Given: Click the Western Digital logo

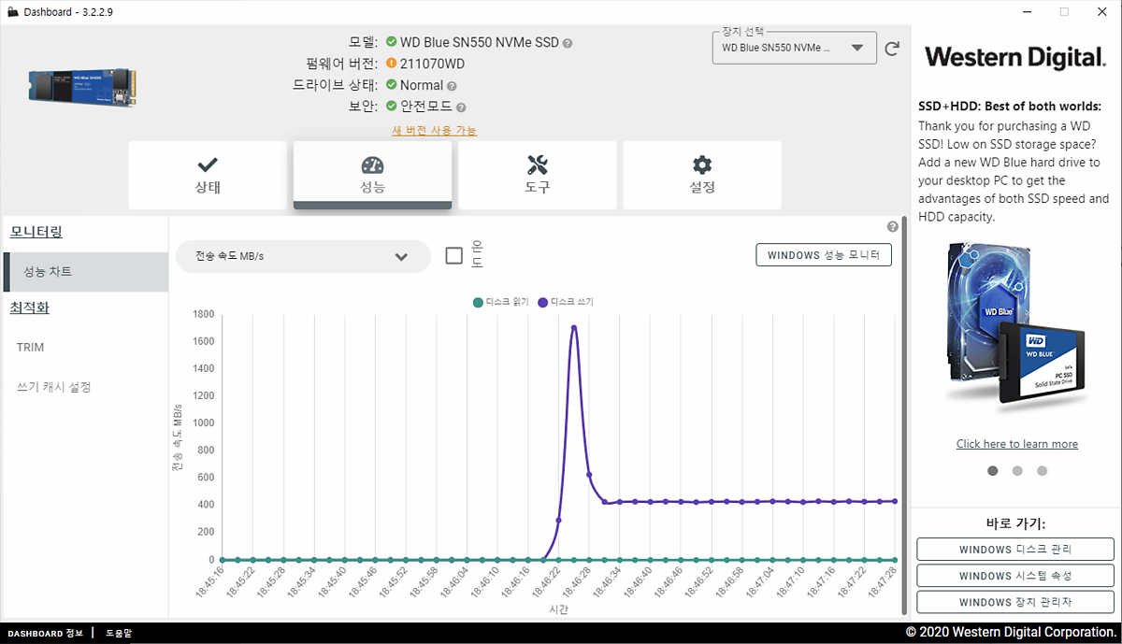Looking at the screenshot, I should pos(1015,57).
